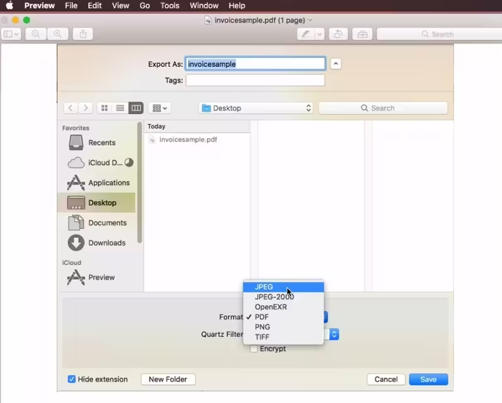Image resolution: width=502 pixels, height=403 pixels.
Task: Click the Share icon in toolbar
Action: (x=83, y=34)
